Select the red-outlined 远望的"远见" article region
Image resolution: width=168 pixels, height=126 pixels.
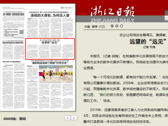pos(50,49)
